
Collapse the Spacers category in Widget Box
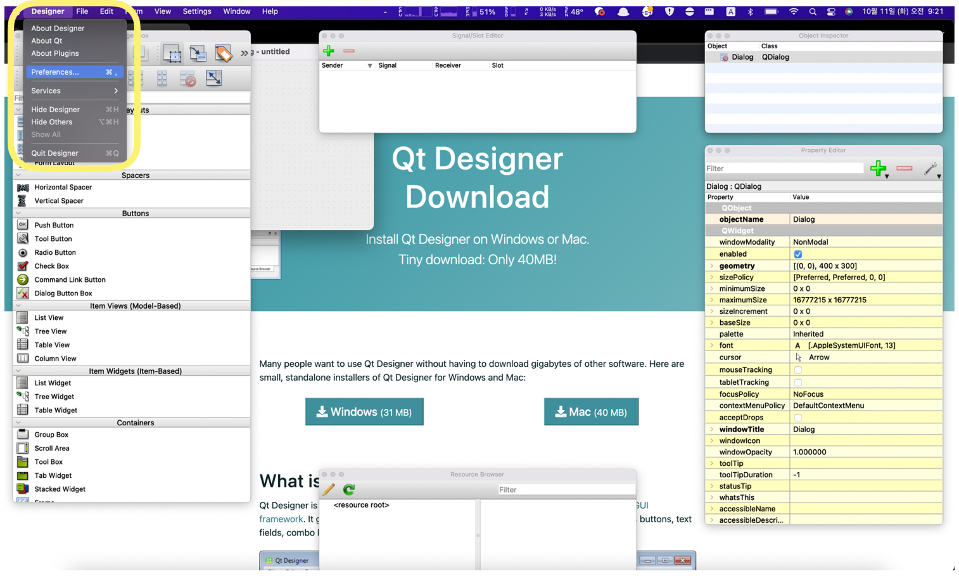click(x=18, y=176)
